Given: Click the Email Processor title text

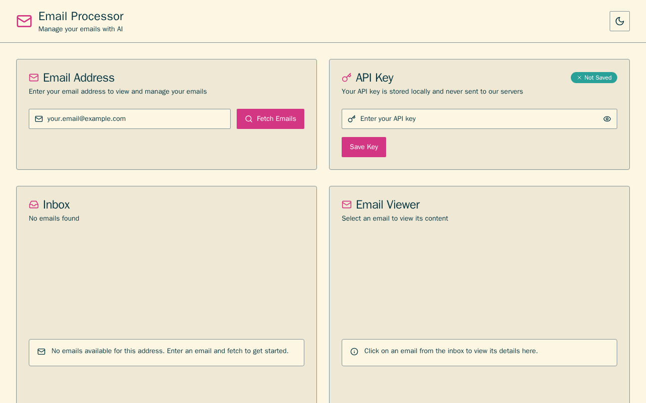Looking at the screenshot, I should tap(81, 16).
